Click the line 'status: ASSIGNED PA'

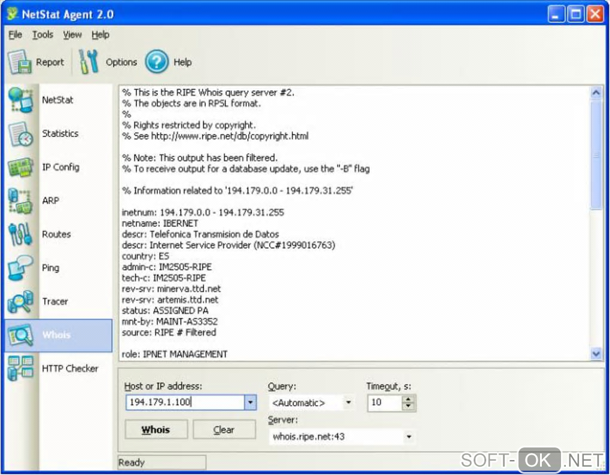(x=165, y=310)
